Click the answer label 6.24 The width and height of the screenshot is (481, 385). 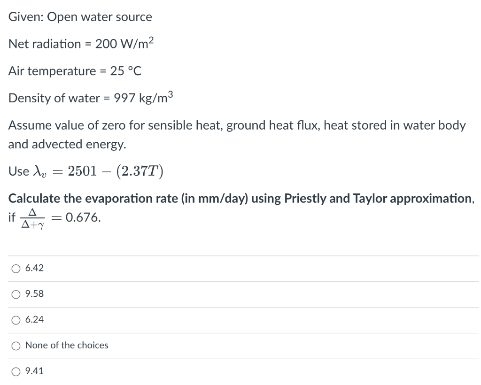(x=34, y=319)
